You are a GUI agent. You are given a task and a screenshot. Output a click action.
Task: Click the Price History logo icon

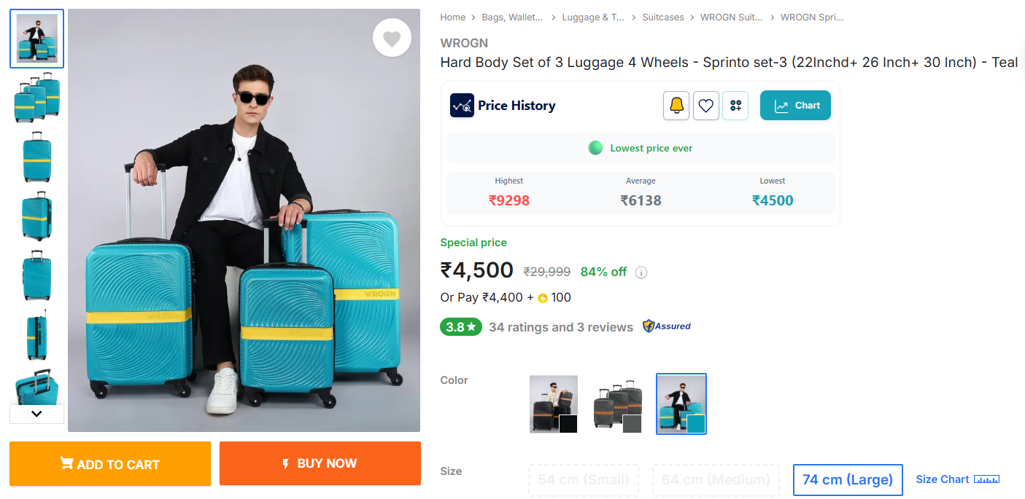(462, 106)
